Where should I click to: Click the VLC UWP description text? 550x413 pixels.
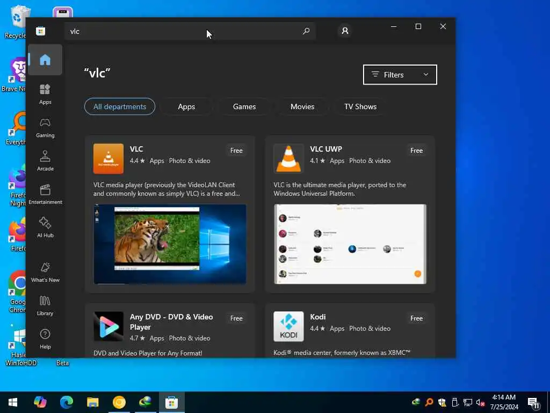click(x=340, y=189)
